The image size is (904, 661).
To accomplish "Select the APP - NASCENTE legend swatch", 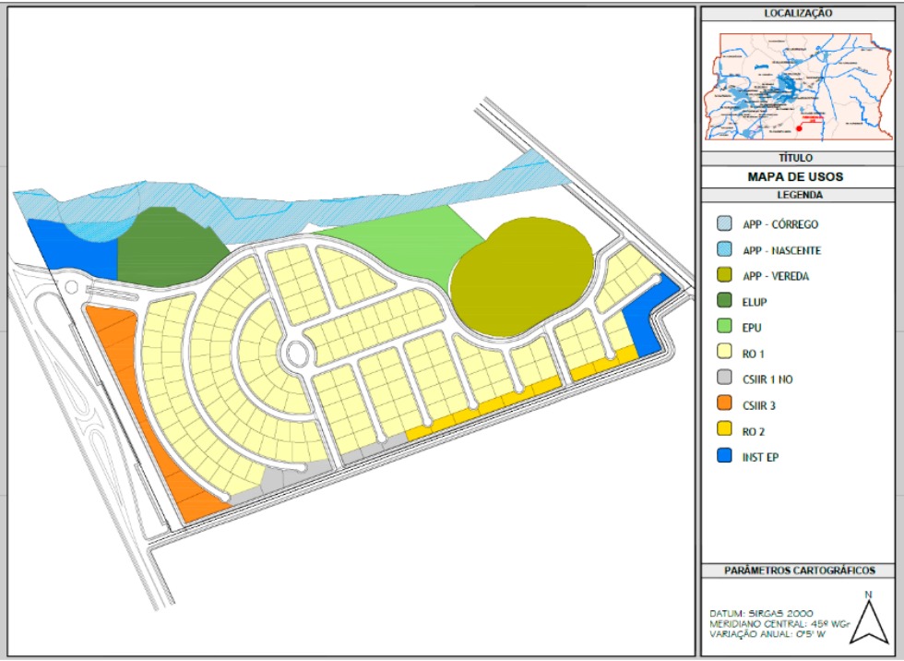I will 727,250.
